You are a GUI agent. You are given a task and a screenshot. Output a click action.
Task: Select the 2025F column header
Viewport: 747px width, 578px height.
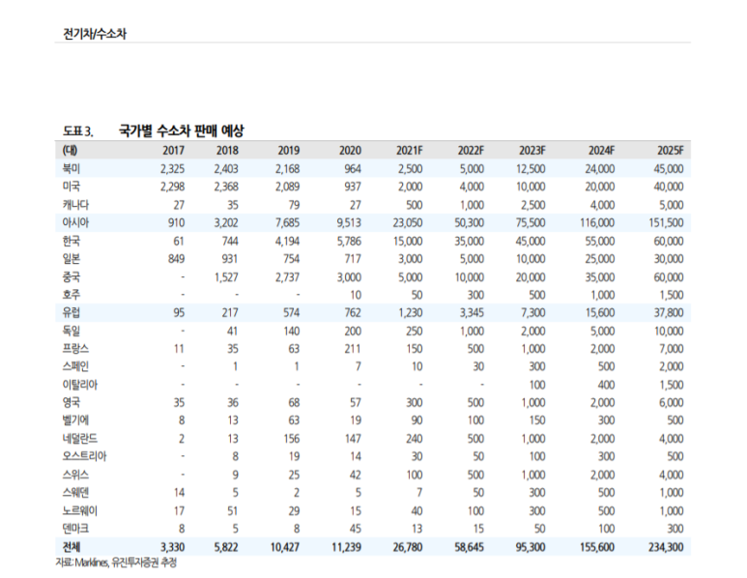pyautogui.click(x=671, y=151)
